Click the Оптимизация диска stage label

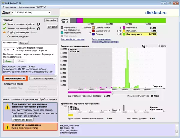(18, 36)
